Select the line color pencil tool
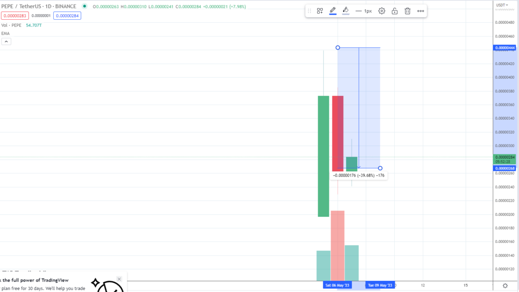The width and height of the screenshot is (519, 292). coord(333,11)
